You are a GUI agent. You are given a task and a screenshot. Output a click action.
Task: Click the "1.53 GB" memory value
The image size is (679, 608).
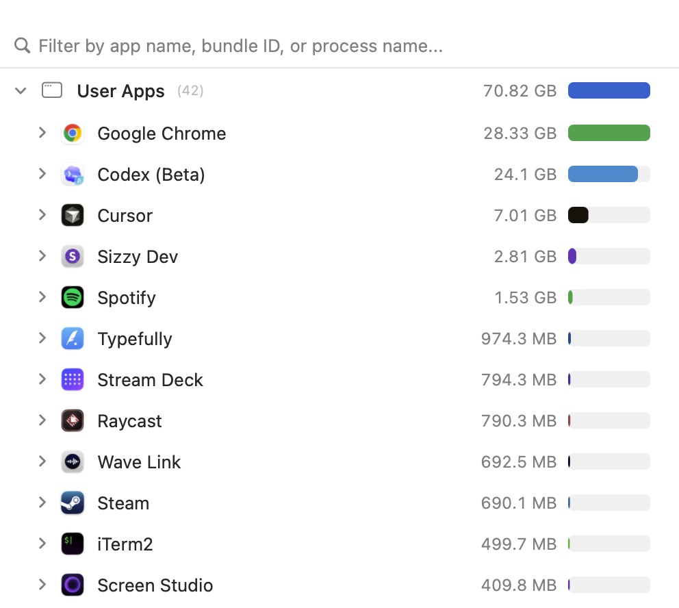click(x=525, y=298)
